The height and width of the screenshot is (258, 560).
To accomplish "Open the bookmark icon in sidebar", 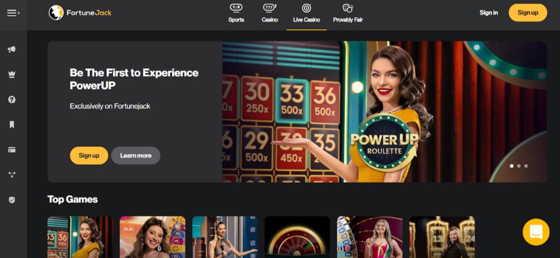I will pos(12,124).
